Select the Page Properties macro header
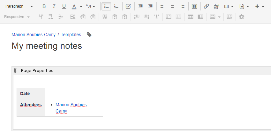271x136 pixels. pos(142,71)
